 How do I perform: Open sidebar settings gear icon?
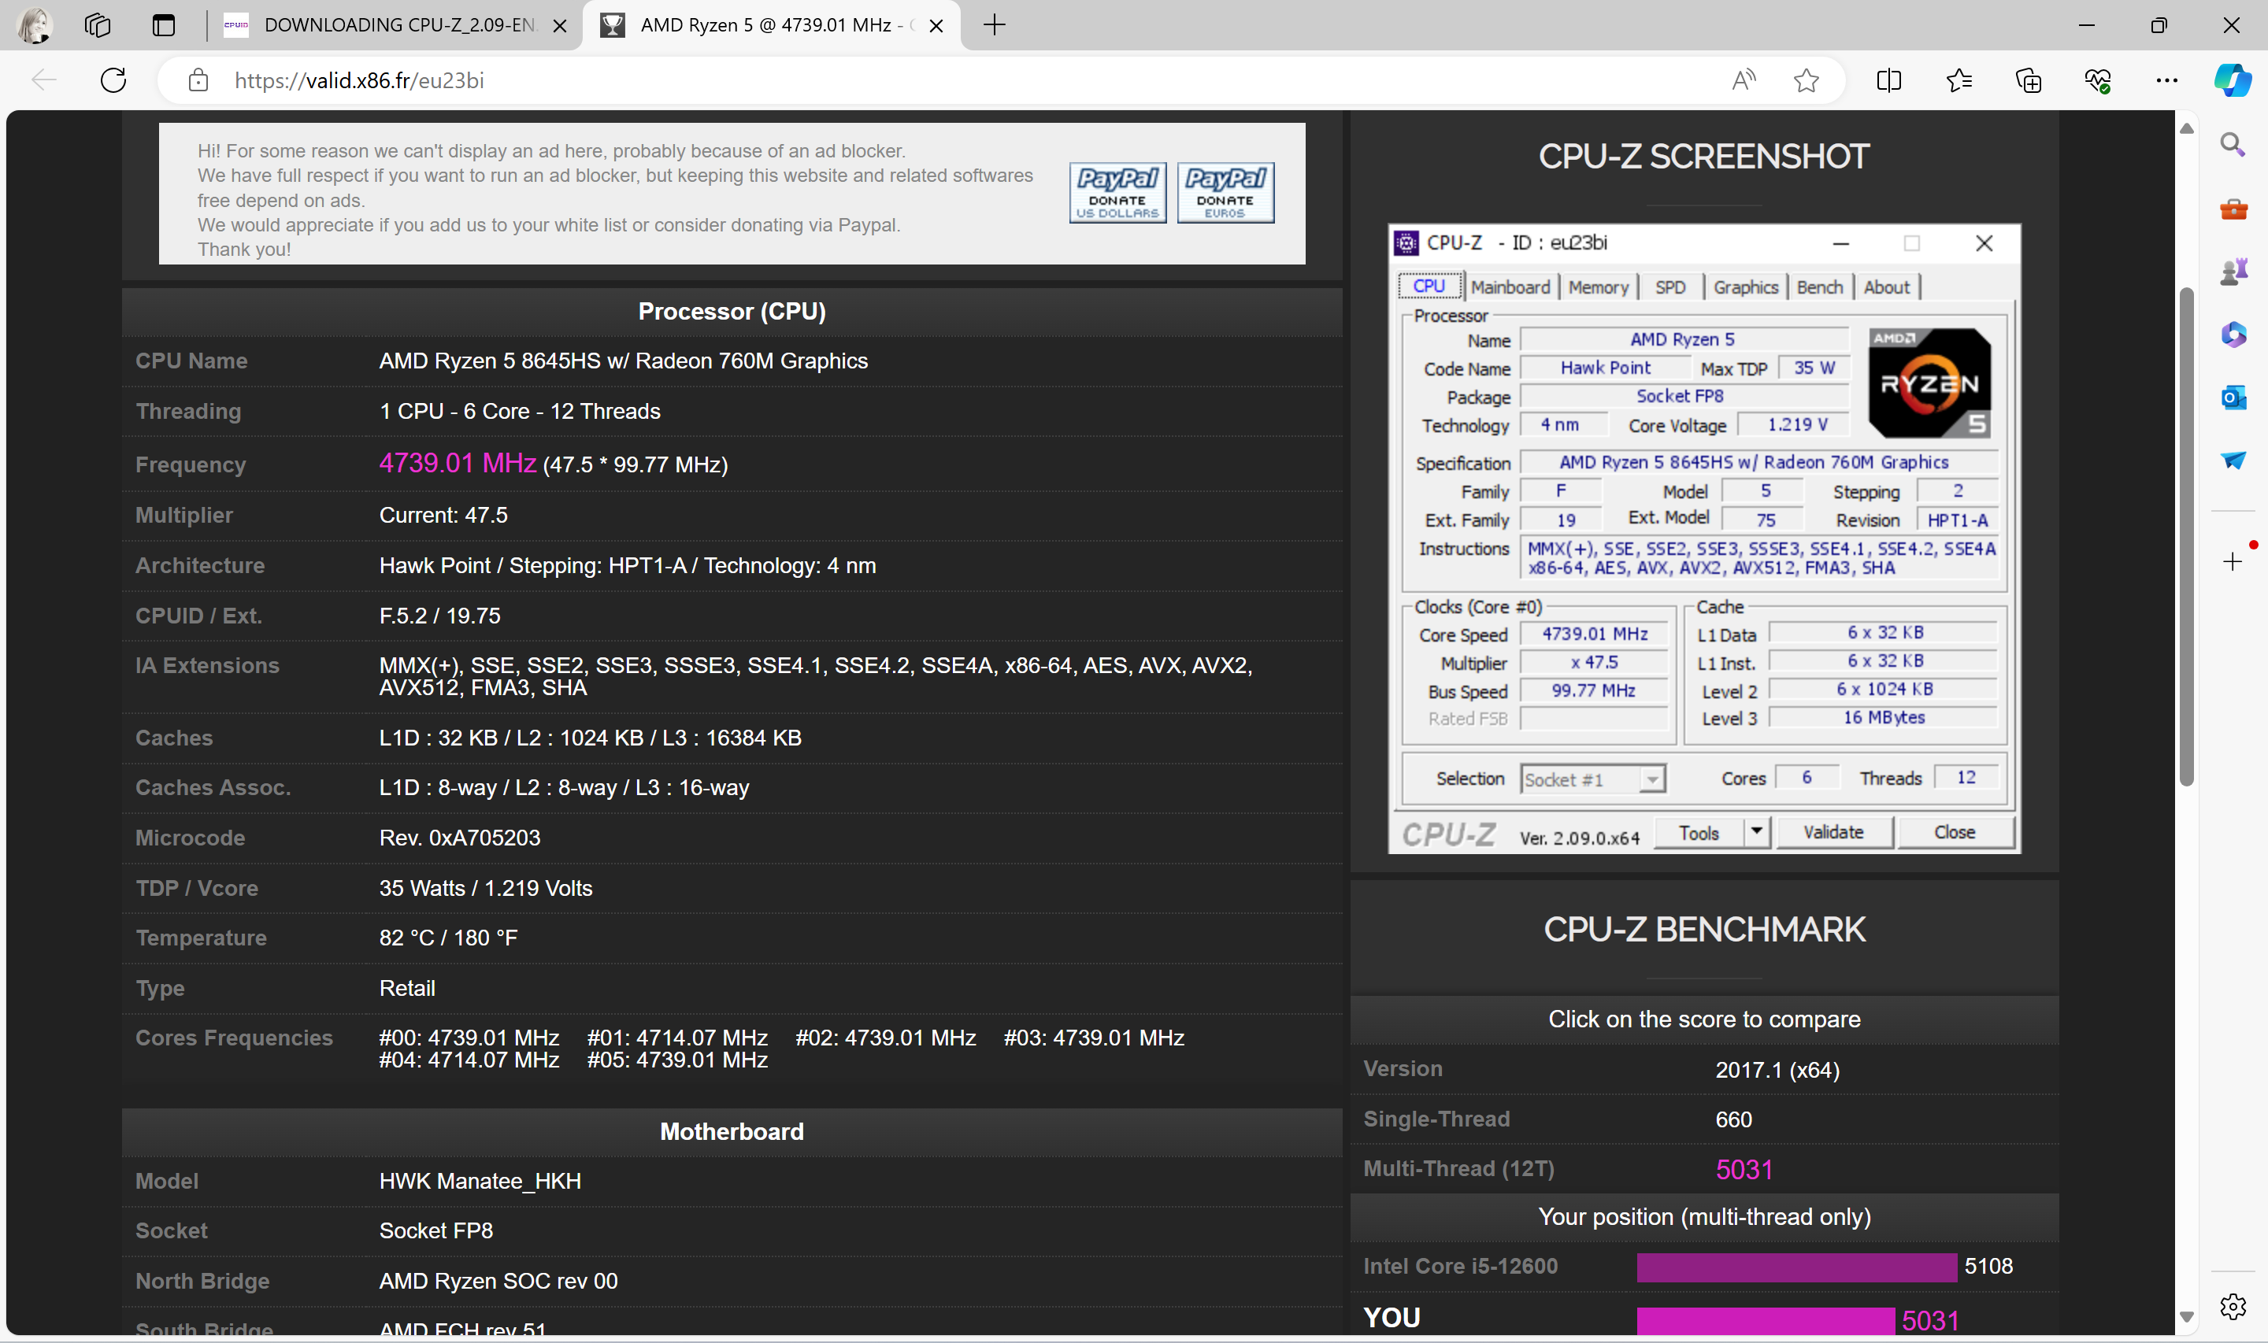(2232, 1306)
